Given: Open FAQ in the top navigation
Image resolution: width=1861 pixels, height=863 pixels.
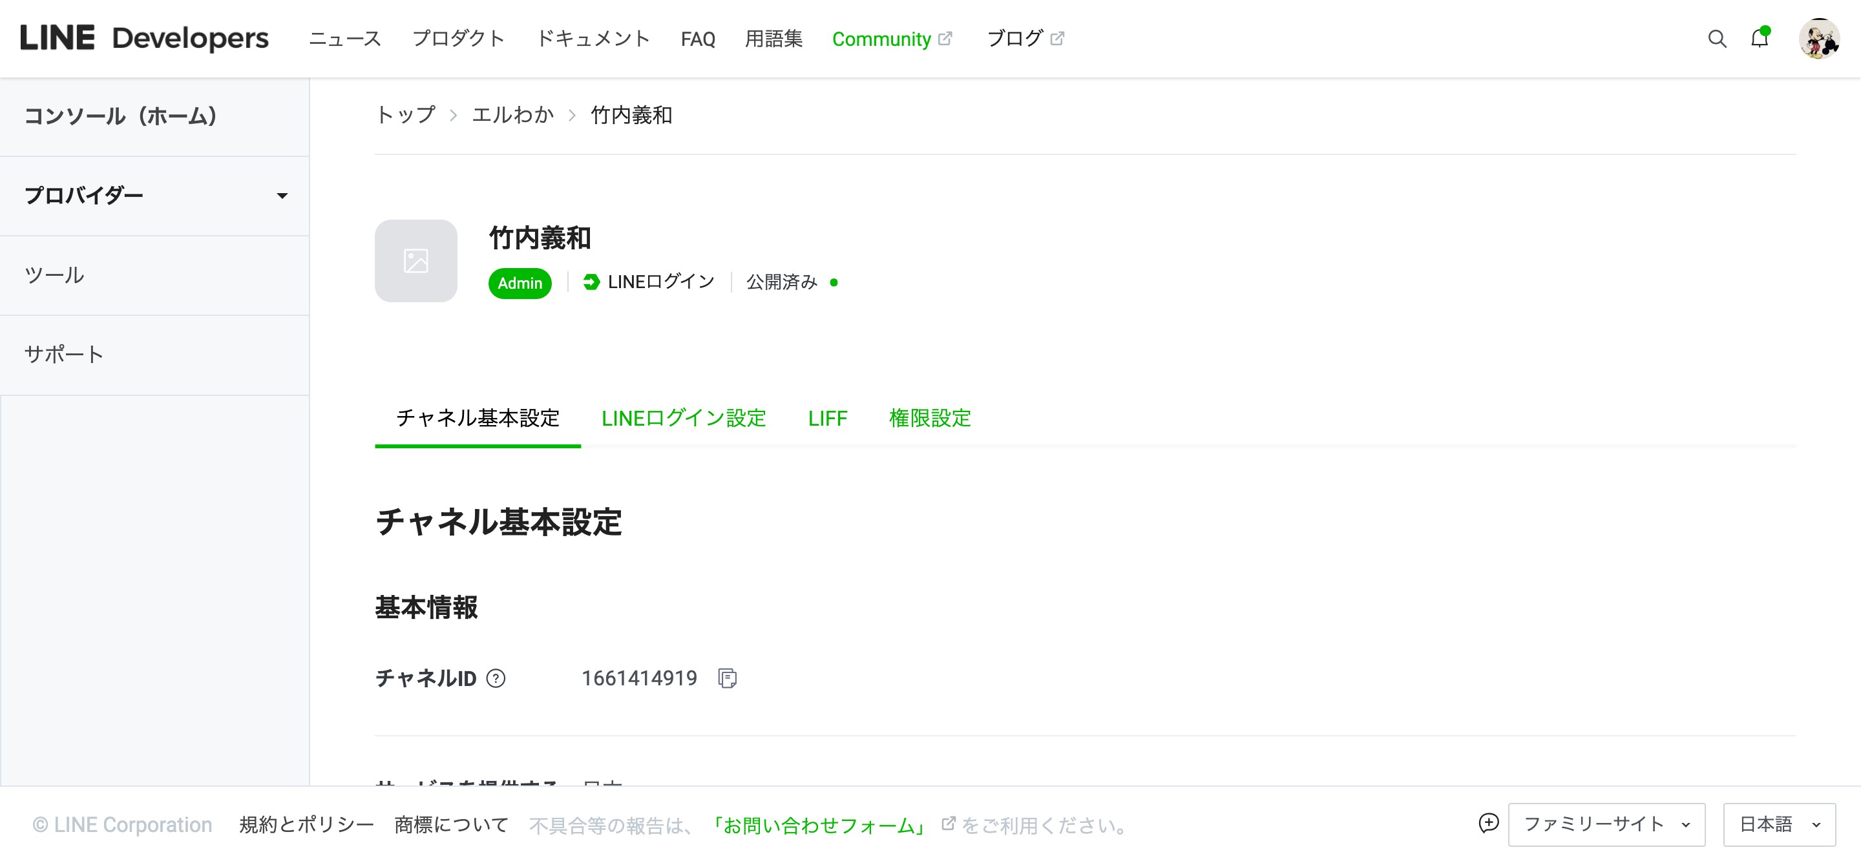Looking at the screenshot, I should [697, 39].
